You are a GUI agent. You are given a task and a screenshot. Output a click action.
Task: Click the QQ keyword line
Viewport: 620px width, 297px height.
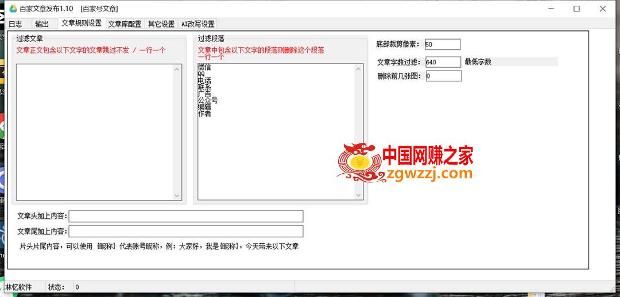pyautogui.click(x=201, y=74)
